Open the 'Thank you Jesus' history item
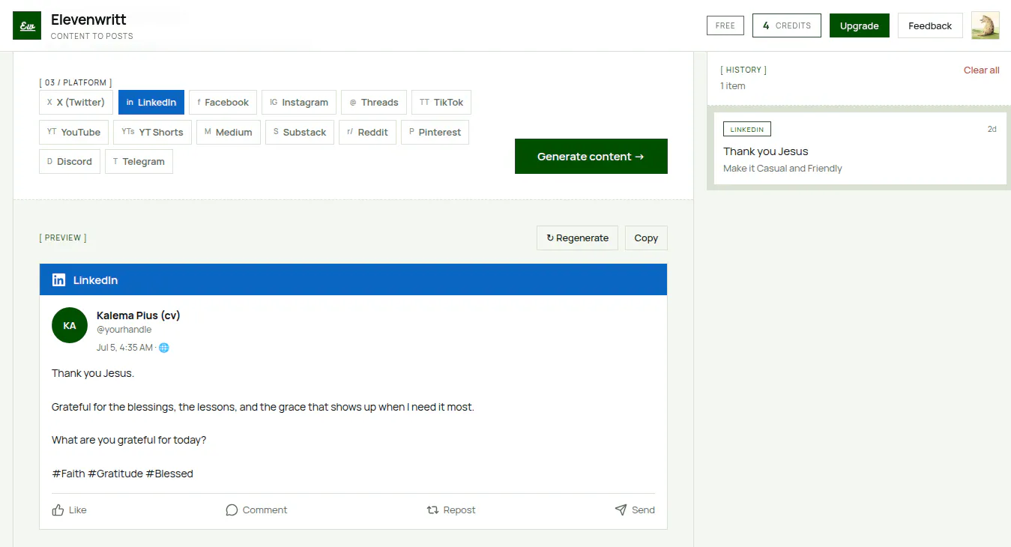This screenshot has height=547, width=1011. tap(860, 148)
